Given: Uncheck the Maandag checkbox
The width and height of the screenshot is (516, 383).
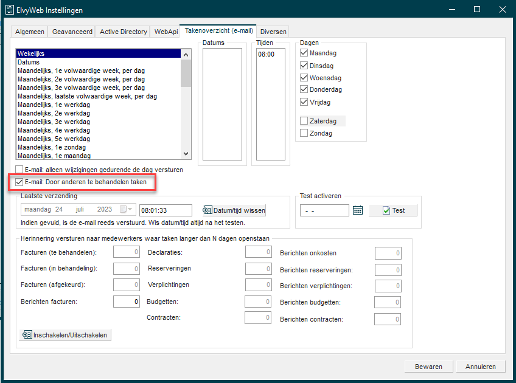Looking at the screenshot, I should pyautogui.click(x=304, y=53).
